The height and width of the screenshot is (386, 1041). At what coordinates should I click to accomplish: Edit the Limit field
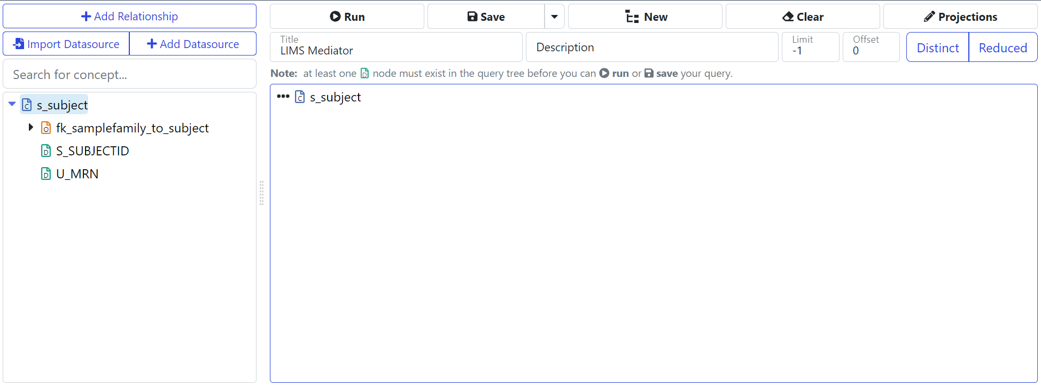click(x=810, y=51)
